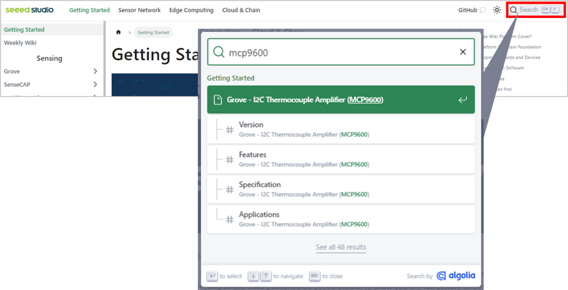Open the Specification section result
This screenshot has width=568, height=290.
(341, 189)
